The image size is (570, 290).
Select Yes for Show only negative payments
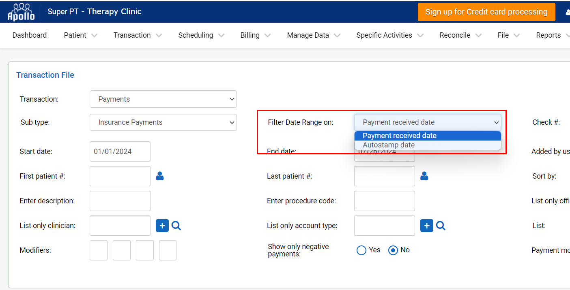[x=361, y=250]
